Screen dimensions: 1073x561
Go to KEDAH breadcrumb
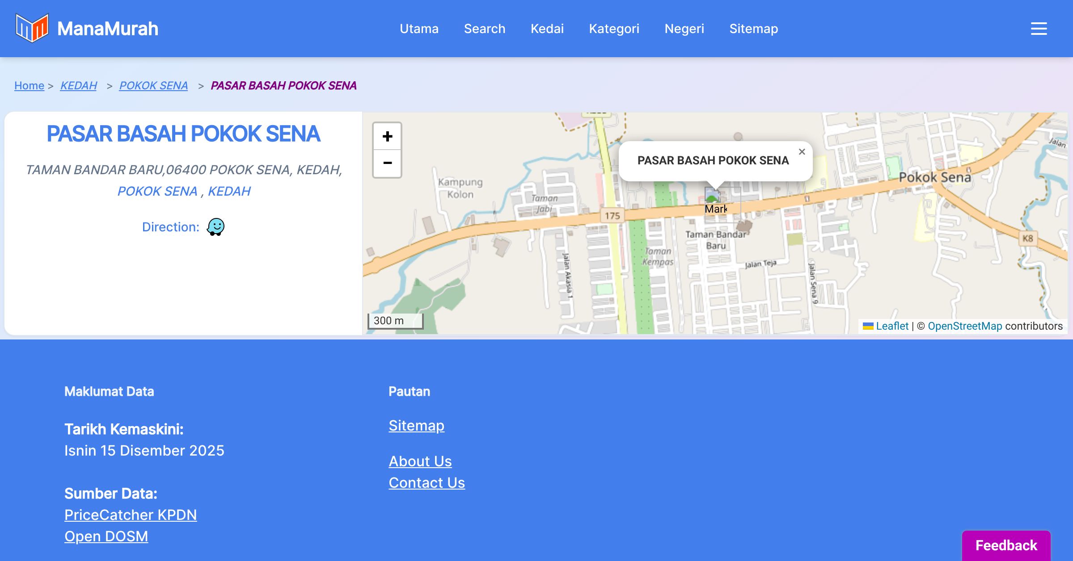[78, 85]
